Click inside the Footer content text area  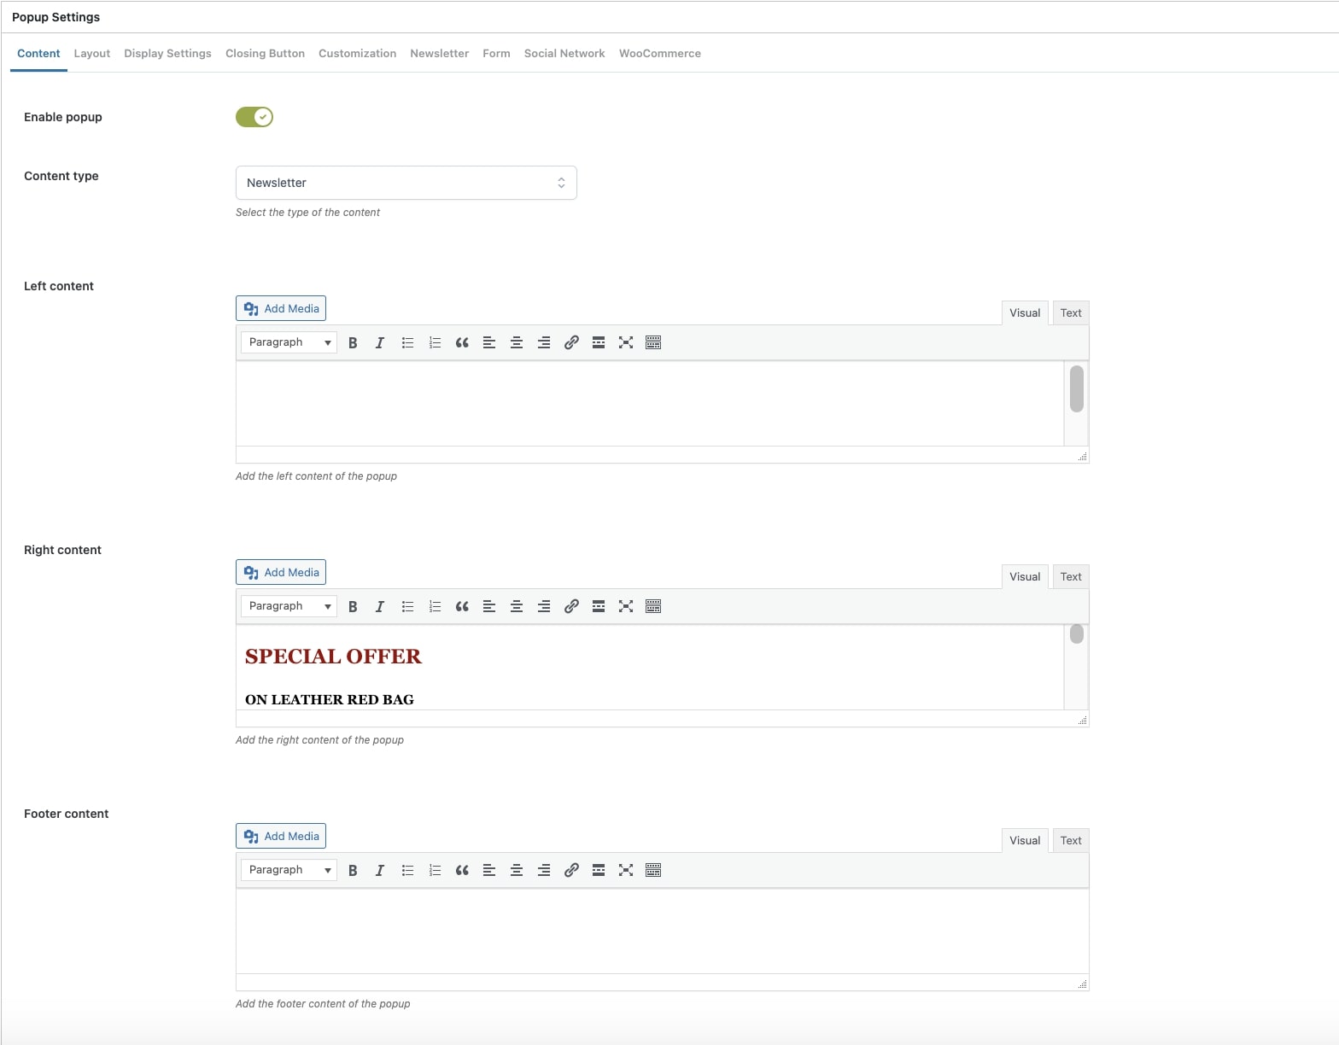(x=662, y=931)
